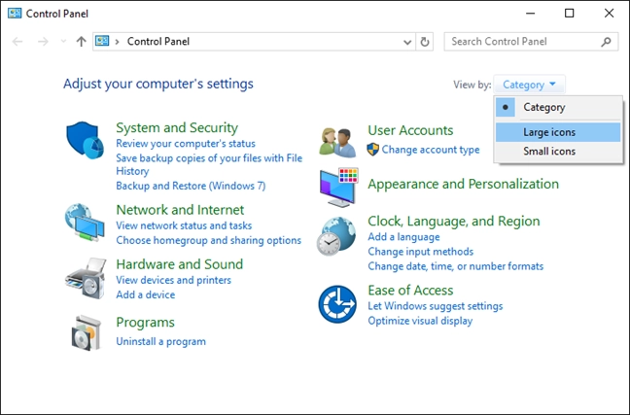
Task: Click the Back navigation arrow
Action: coord(17,42)
